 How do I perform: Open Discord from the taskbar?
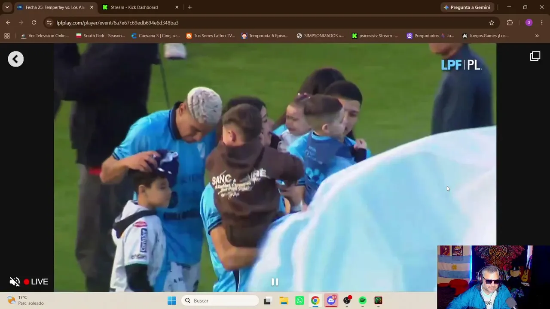pos(331,300)
